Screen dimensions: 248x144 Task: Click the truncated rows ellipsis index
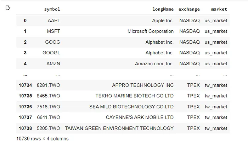click(25, 75)
